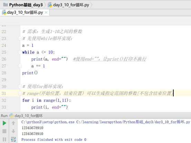Click first 12345678910 output line
191x143 pixels.
(x=32, y=128)
